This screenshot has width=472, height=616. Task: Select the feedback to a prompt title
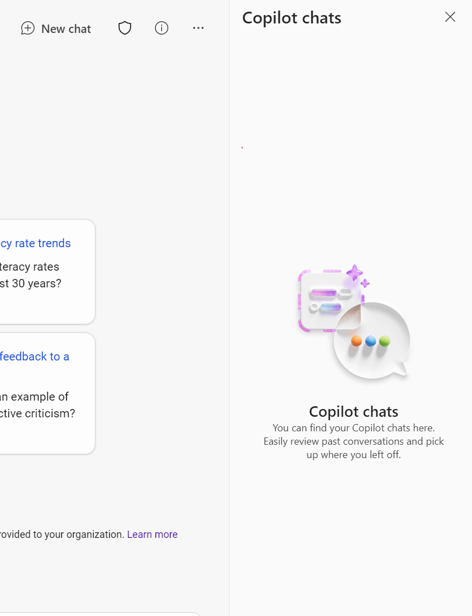(x=35, y=357)
